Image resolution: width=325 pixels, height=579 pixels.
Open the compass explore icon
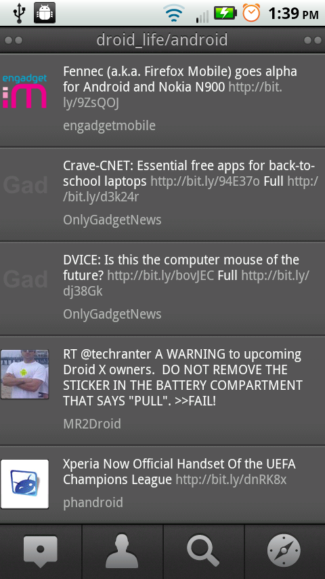[x=284, y=551]
